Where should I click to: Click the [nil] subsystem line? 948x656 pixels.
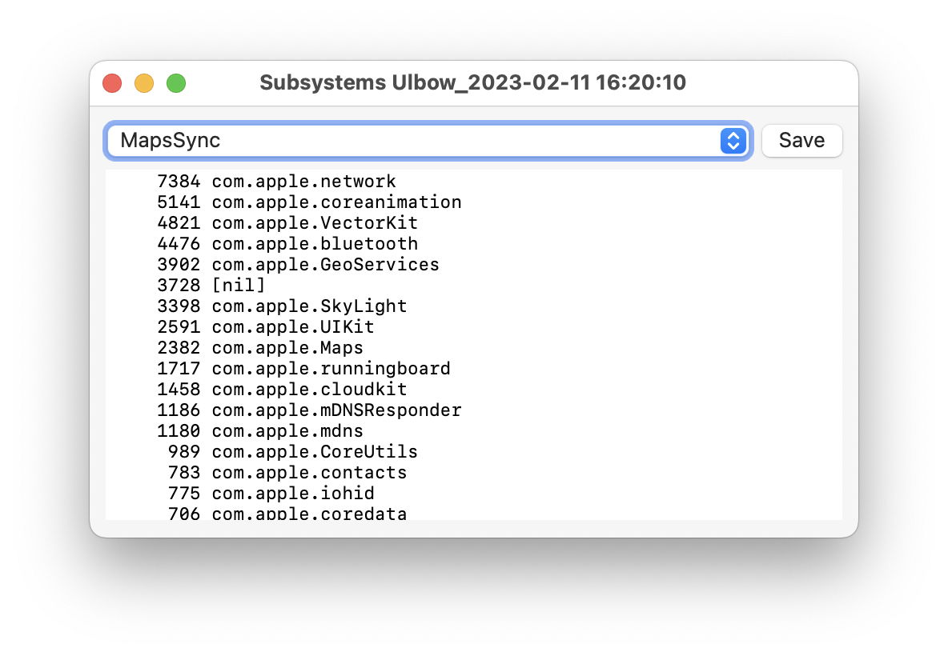[238, 286]
